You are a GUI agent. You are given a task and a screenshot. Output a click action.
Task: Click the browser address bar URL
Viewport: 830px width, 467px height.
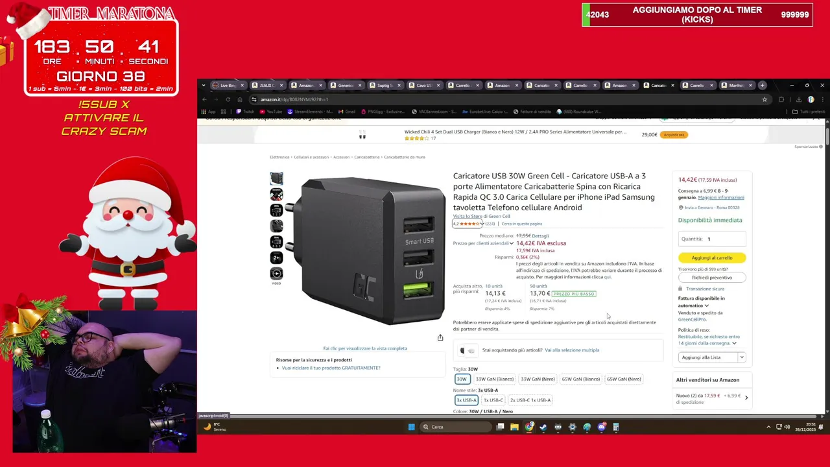(294, 99)
